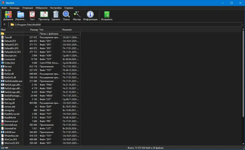Sort by the Имя column header

12,30
